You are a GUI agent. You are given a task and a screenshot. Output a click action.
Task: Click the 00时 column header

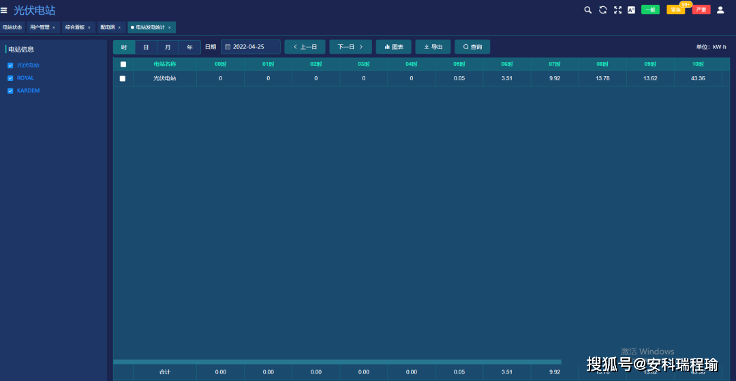[221, 64]
